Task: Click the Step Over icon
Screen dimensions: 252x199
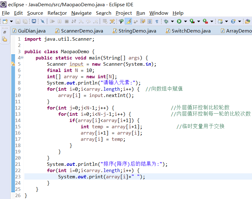Action: pyautogui.click(x=88, y=21)
